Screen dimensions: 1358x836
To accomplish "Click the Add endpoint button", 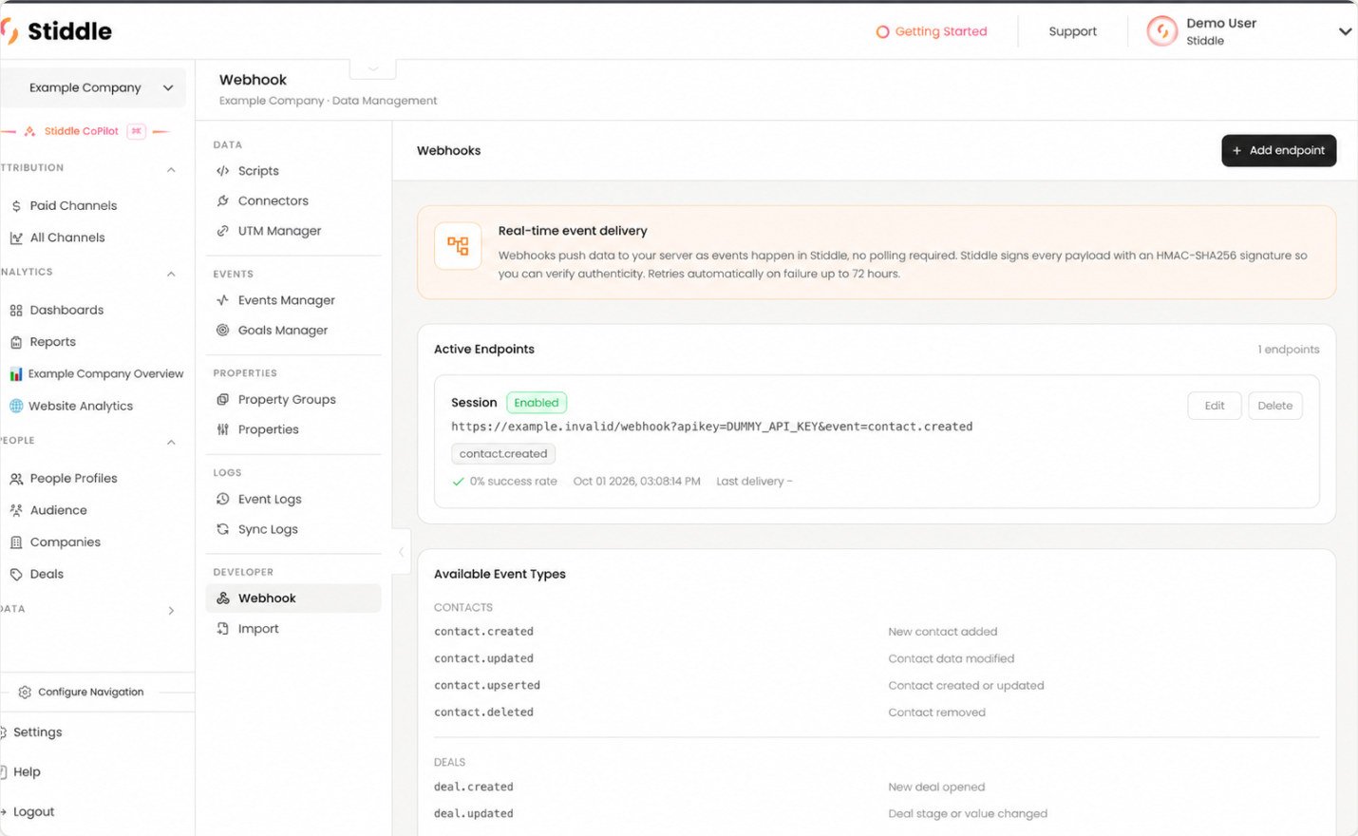I will click(x=1278, y=150).
